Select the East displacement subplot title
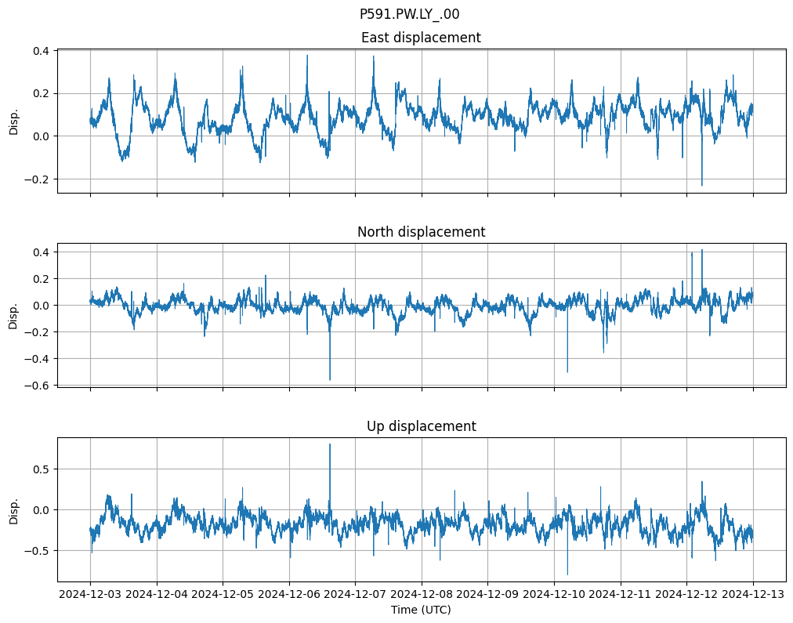The height and width of the screenshot is (623, 793). (x=421, y=38)
